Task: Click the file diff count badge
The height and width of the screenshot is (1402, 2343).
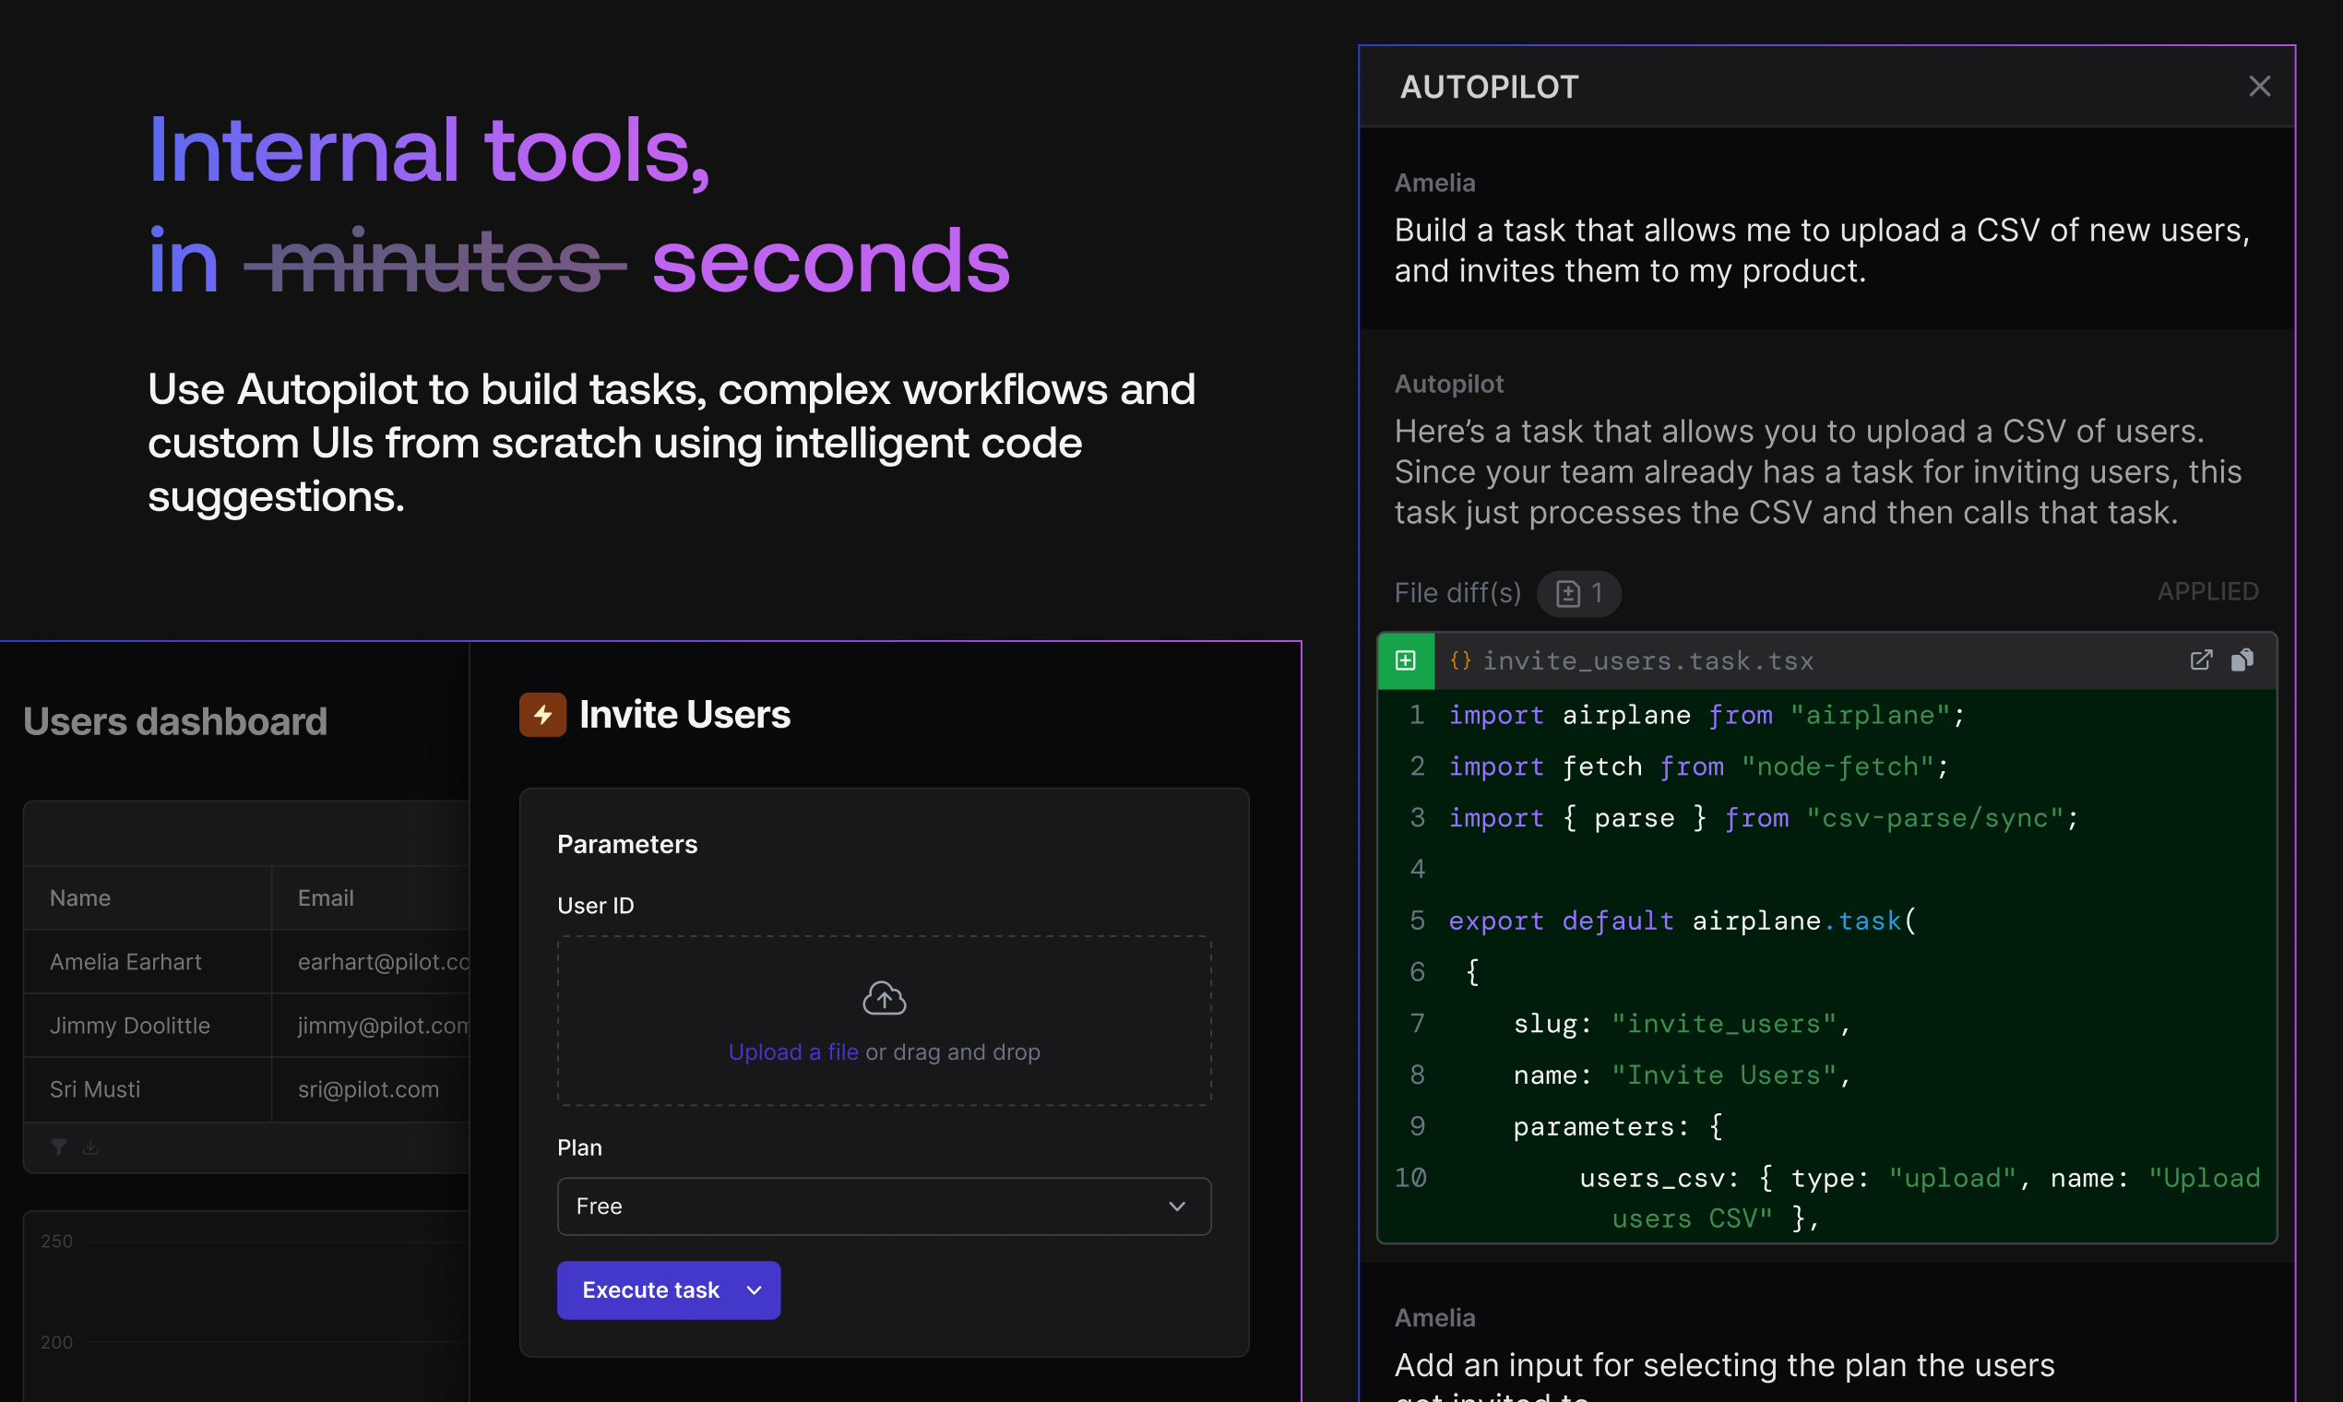Action: (x=1578, y=593)
